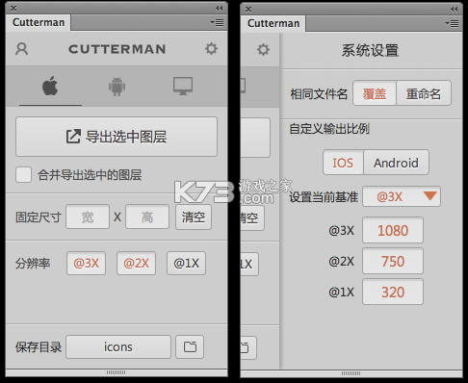Select the desktop monitor platform tab
The width and height of the screenshot is (468, 383).
point(183,86)
